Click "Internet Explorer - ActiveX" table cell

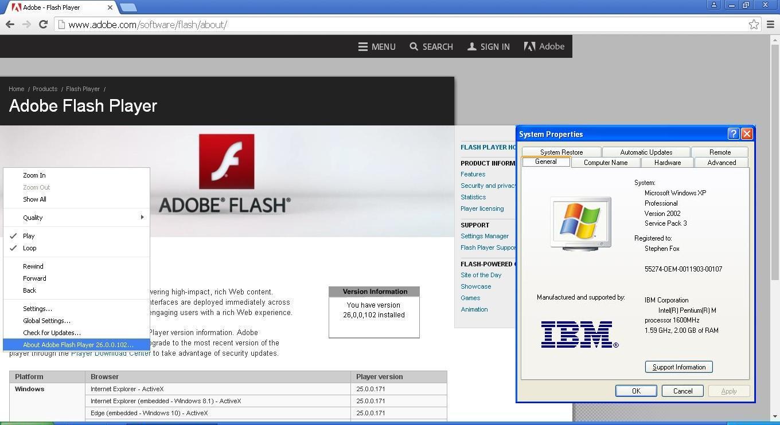point(217,389)
